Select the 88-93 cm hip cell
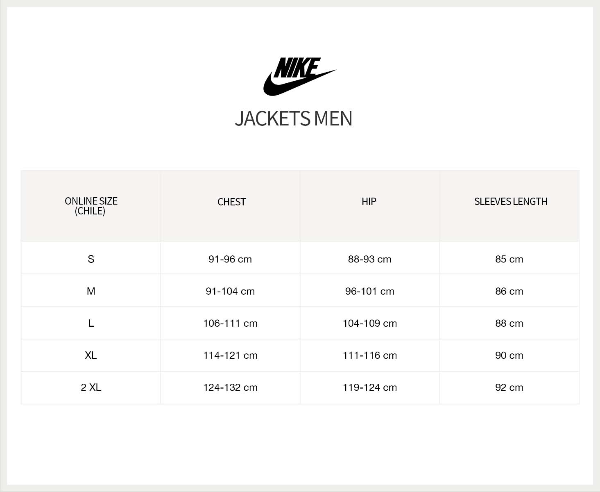Viewport: 600px width, 492px height. 369,259
